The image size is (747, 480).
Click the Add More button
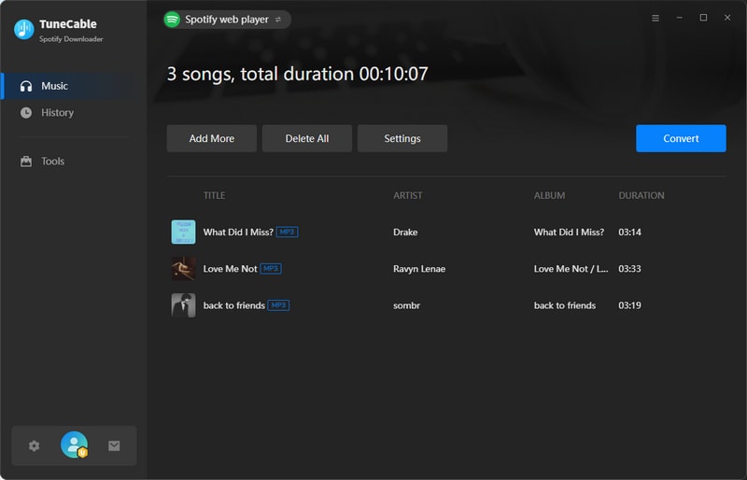point(212,139)
